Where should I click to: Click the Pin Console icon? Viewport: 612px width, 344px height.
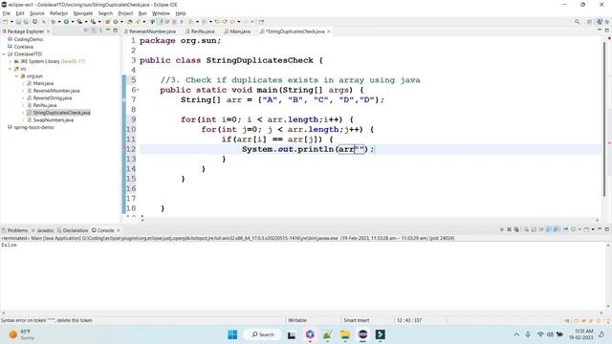coord(565,229)
